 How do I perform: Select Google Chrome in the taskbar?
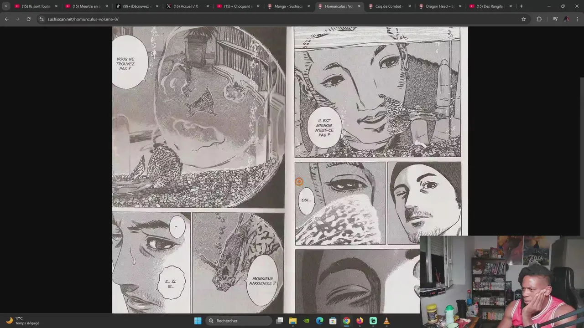pos(346,321)
